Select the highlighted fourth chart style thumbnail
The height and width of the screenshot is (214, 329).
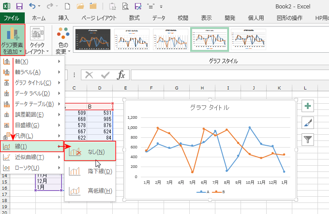[x=210, y=39]
